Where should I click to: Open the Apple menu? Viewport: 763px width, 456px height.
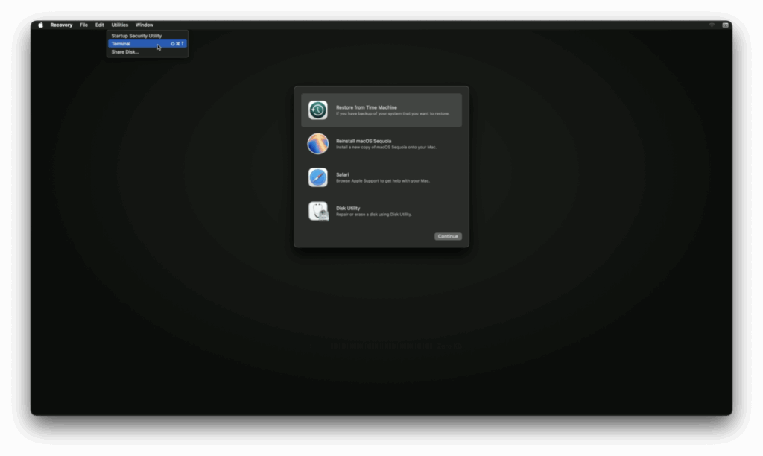click(x=40, y=25)
